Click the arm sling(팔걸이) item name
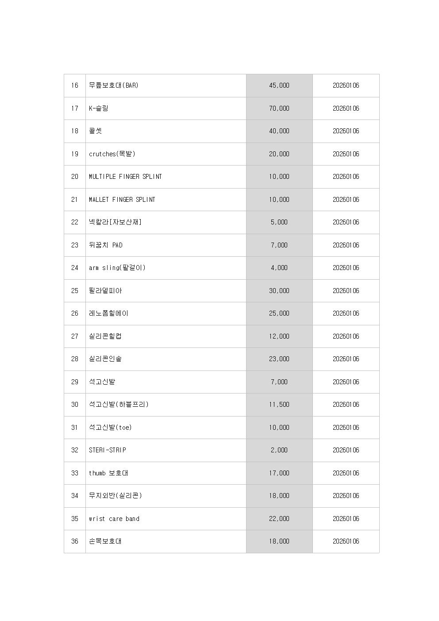The image size is (439, 621). pyautogui.click(x=117, y=268)
